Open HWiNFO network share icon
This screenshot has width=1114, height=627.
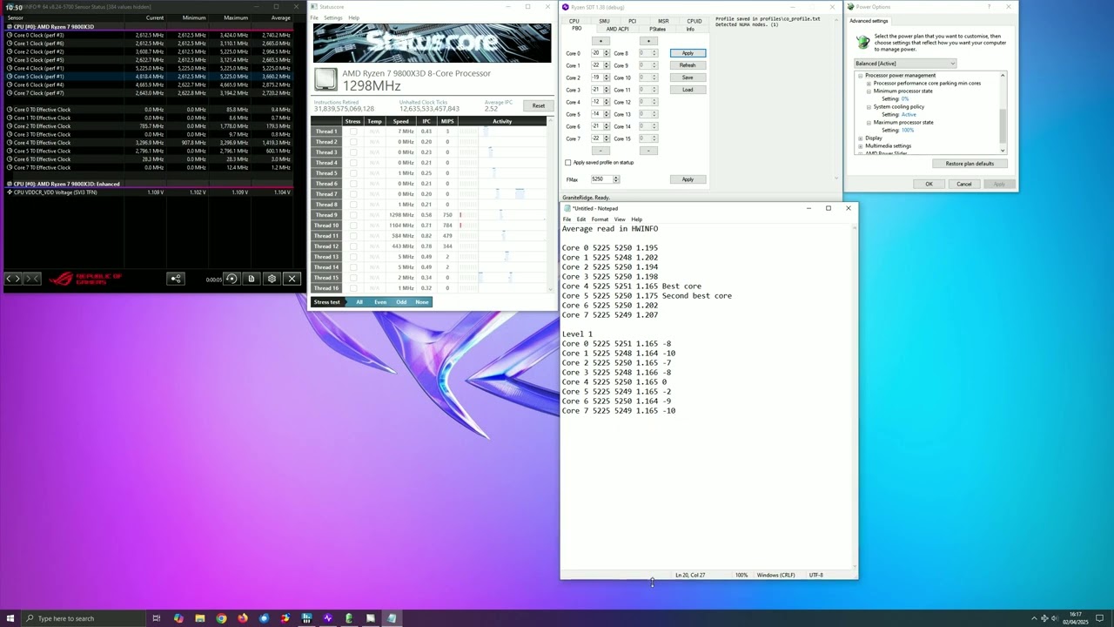pyautogui.click(x=175, y=279)
